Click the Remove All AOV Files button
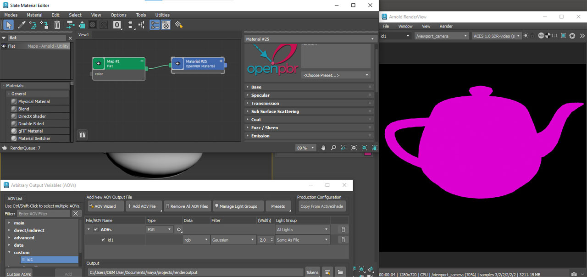The width and height of the screenshot is (587, 277). 187,206
